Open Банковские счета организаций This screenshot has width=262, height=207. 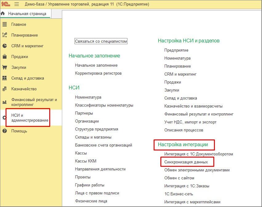[103, 145]
